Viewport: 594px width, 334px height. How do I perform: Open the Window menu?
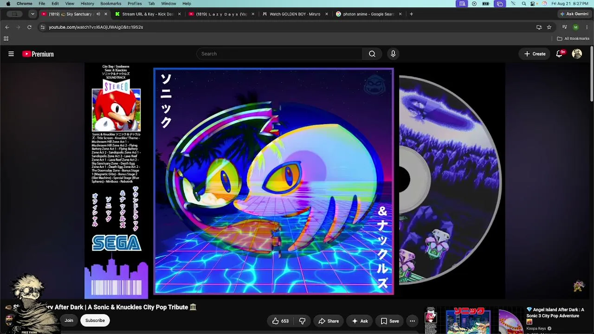tap(168, 4)
